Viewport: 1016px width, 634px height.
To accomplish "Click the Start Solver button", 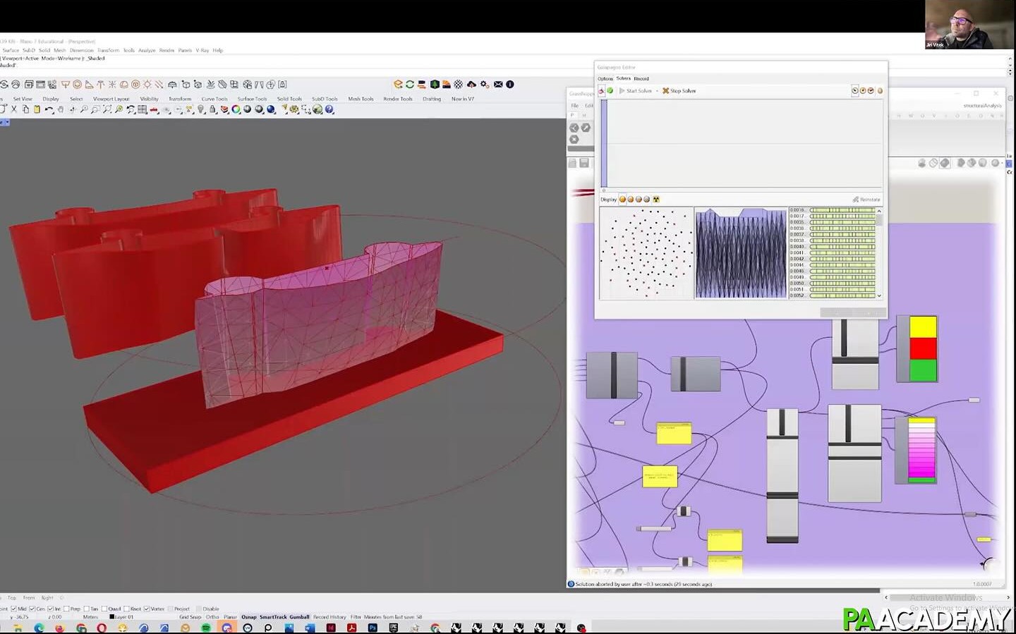I will pos(635,91).
